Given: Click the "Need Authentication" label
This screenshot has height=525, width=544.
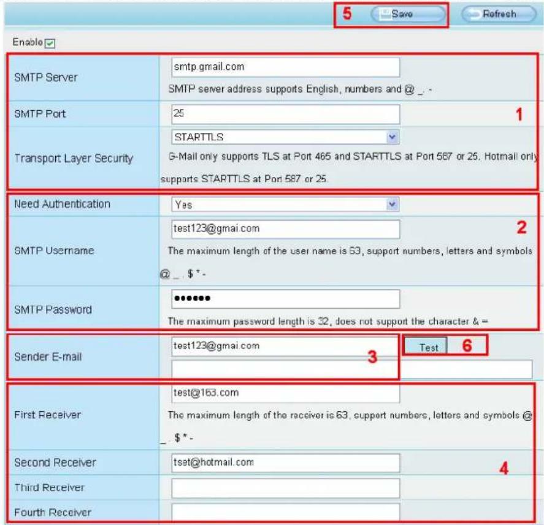Looking at the screenshot, I should 62,204.
